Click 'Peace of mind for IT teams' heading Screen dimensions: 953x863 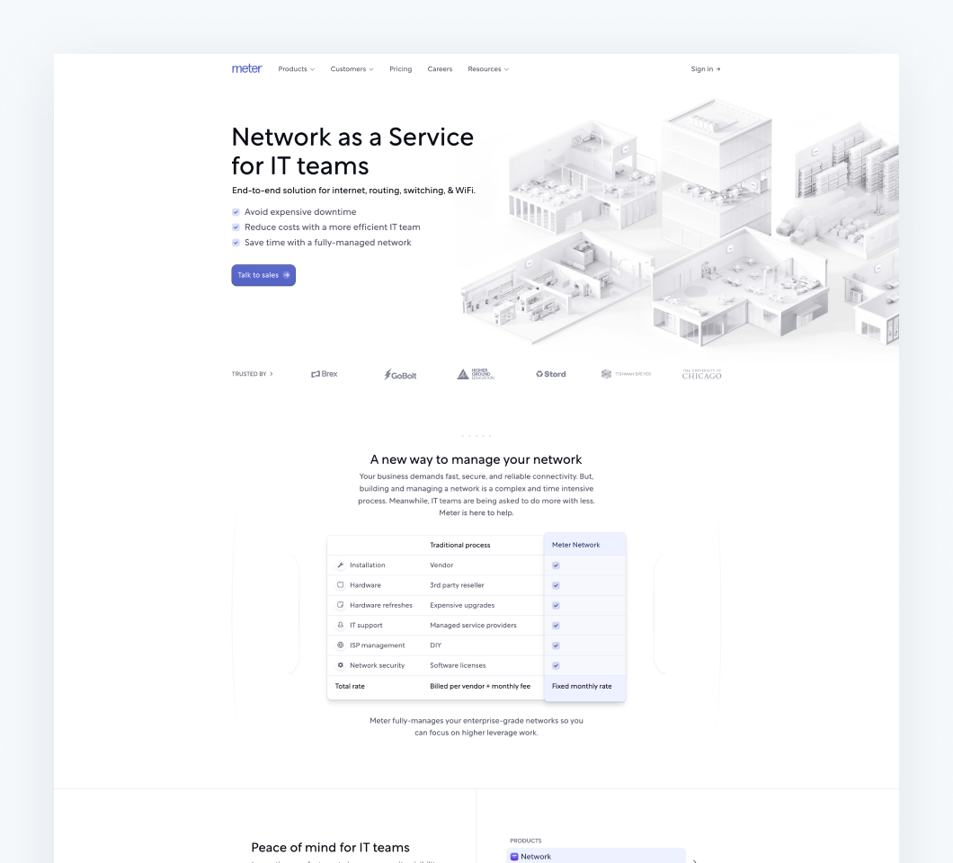coord(330,847)
